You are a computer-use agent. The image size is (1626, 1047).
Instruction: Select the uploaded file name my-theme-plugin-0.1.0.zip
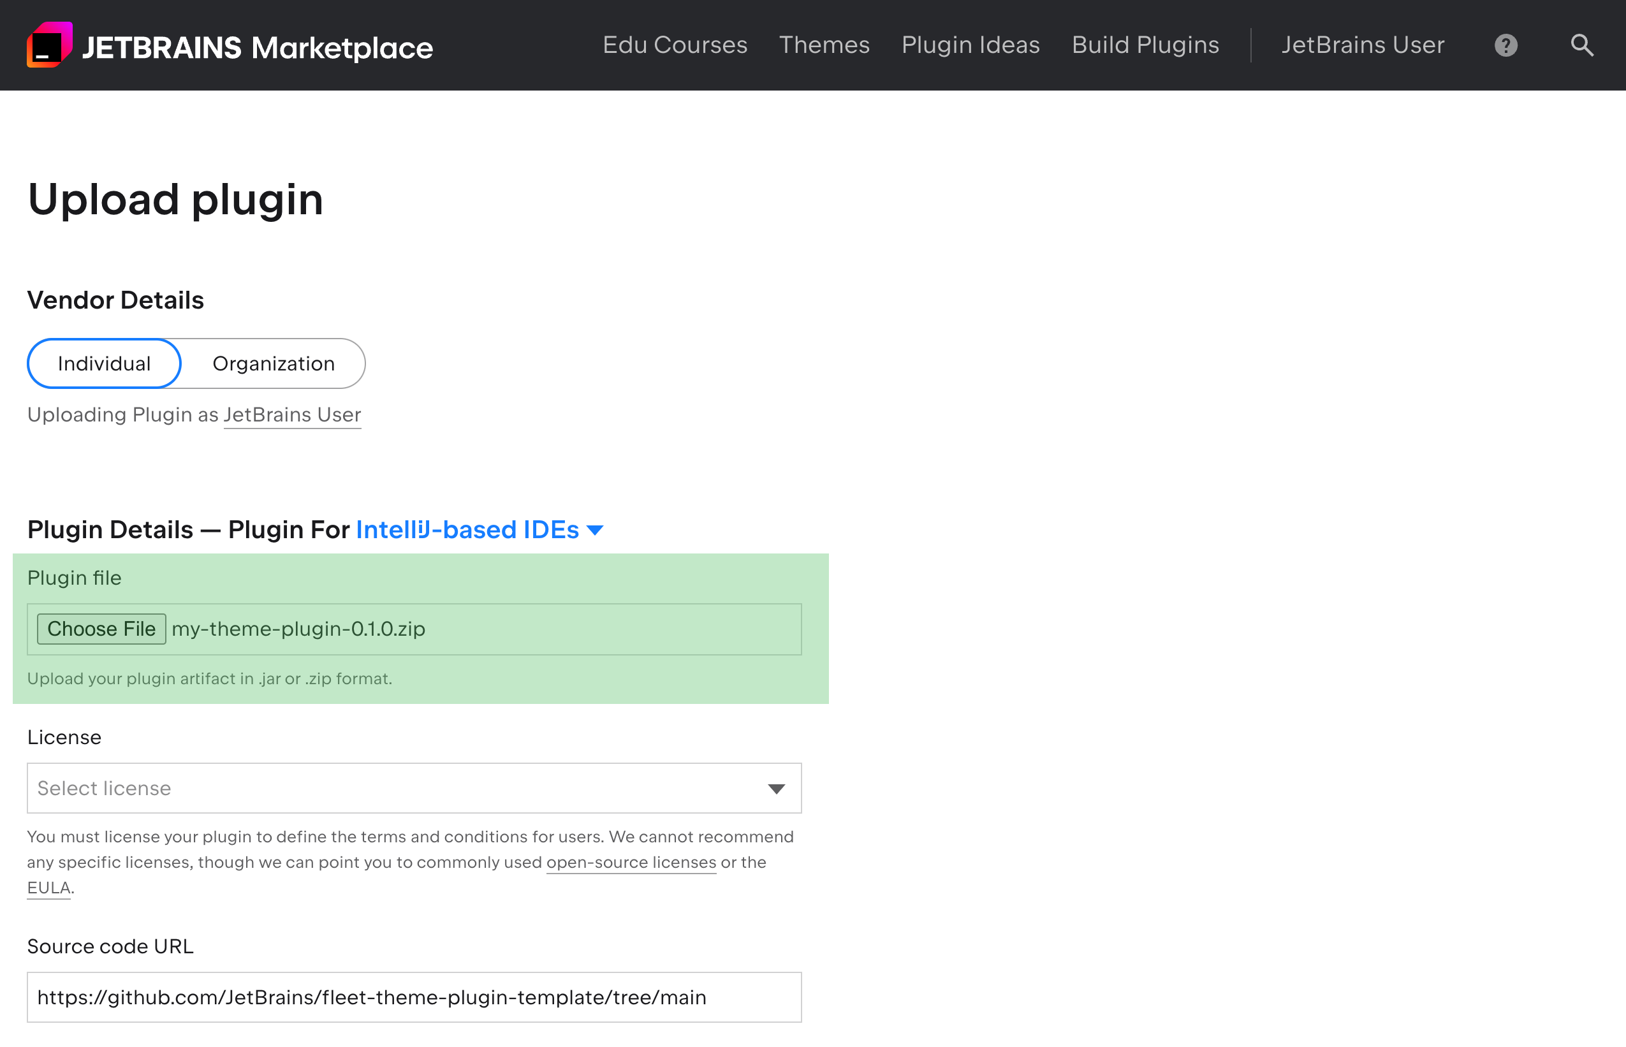coord(299,628)
